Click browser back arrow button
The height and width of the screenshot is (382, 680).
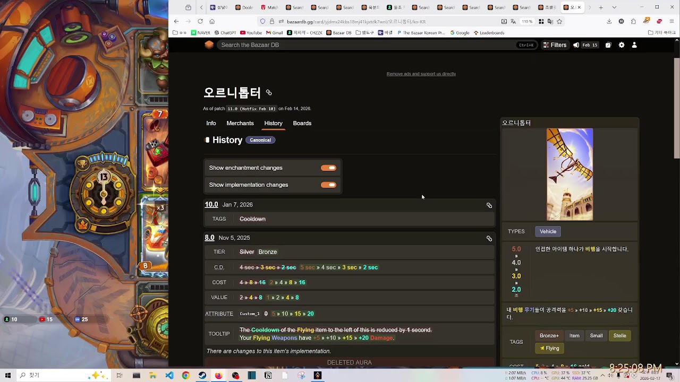[176, 21]
